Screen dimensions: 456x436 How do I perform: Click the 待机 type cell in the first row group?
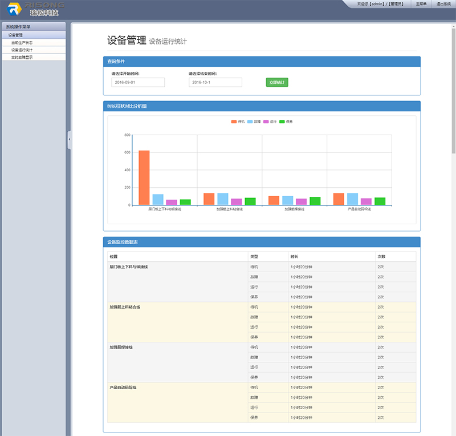pos(268,267)
